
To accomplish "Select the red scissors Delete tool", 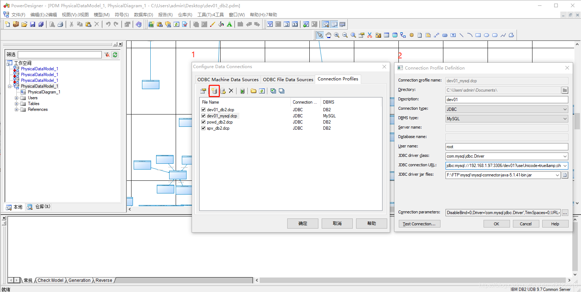I will coord(370,35).
